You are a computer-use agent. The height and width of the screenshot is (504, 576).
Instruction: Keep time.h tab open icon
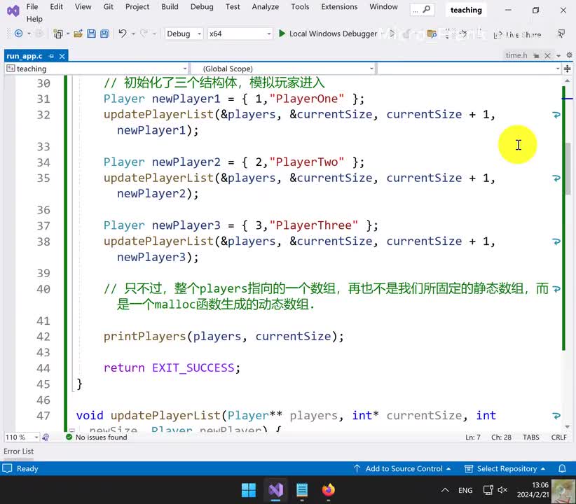click(536, 55)
